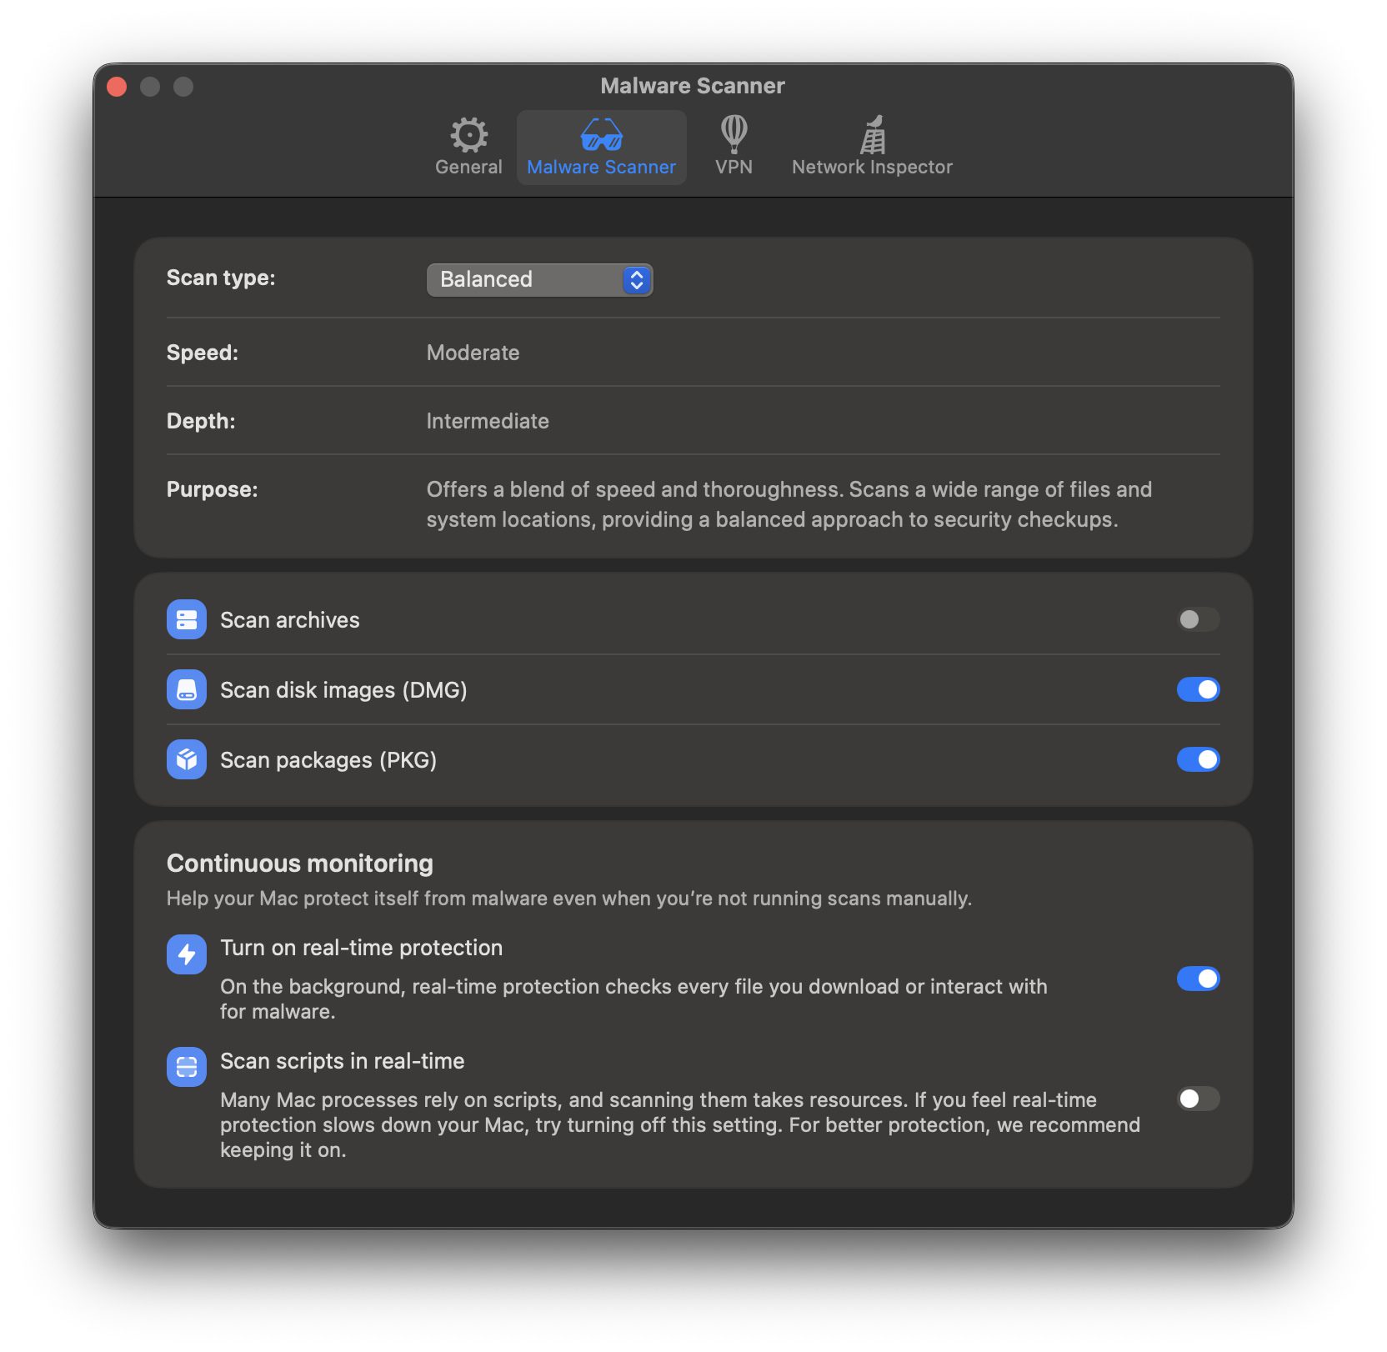
Task: Click the Scan packages box icon
Action: (x=187, y=759)
